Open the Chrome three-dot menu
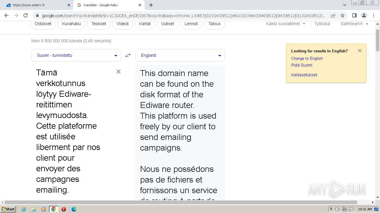This screenshot has height=213, width=380. point(373,15)
